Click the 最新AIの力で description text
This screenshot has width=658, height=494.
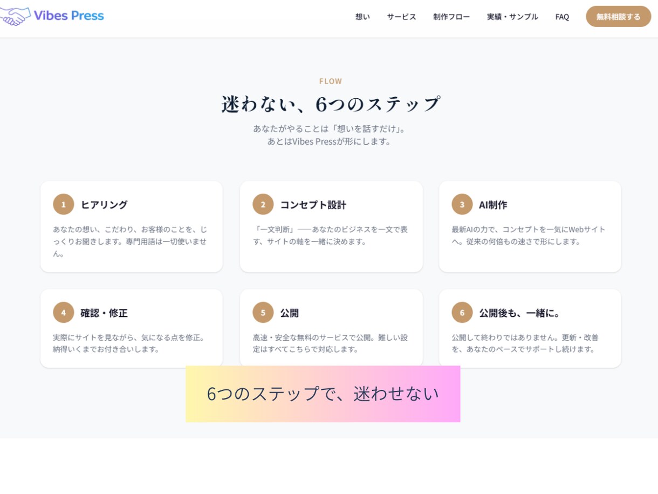click(x=529, y=235)
